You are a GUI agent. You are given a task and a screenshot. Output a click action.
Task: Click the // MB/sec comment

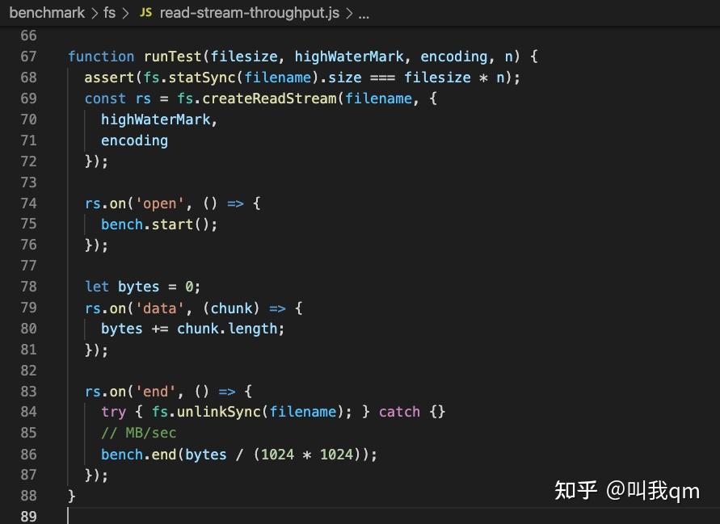pyautogui.click(x=138, y=433)
